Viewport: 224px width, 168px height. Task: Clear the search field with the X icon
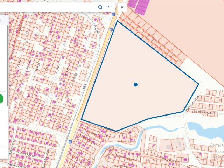(109, 7)
